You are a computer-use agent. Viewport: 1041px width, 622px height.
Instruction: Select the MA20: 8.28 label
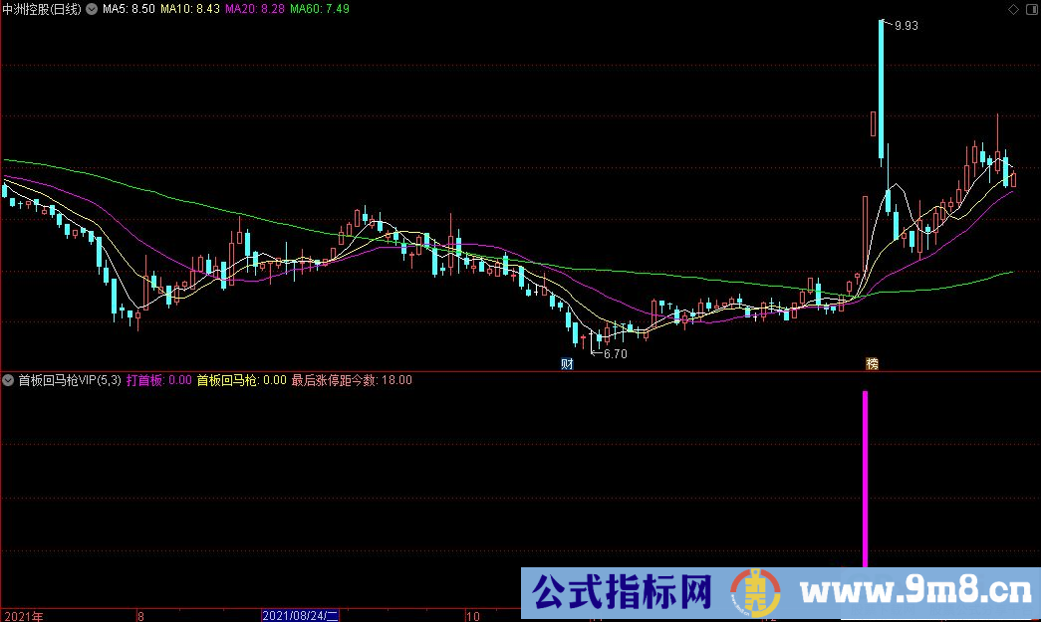pyautogui.click(x=255, y=9)
